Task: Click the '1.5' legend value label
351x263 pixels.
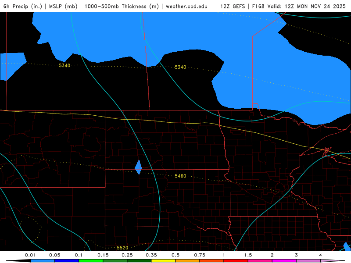Action: click(x=248, y=255)
